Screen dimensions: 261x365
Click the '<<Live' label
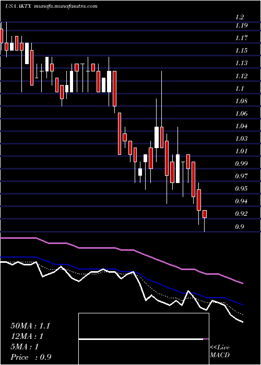tap(220, 348)
